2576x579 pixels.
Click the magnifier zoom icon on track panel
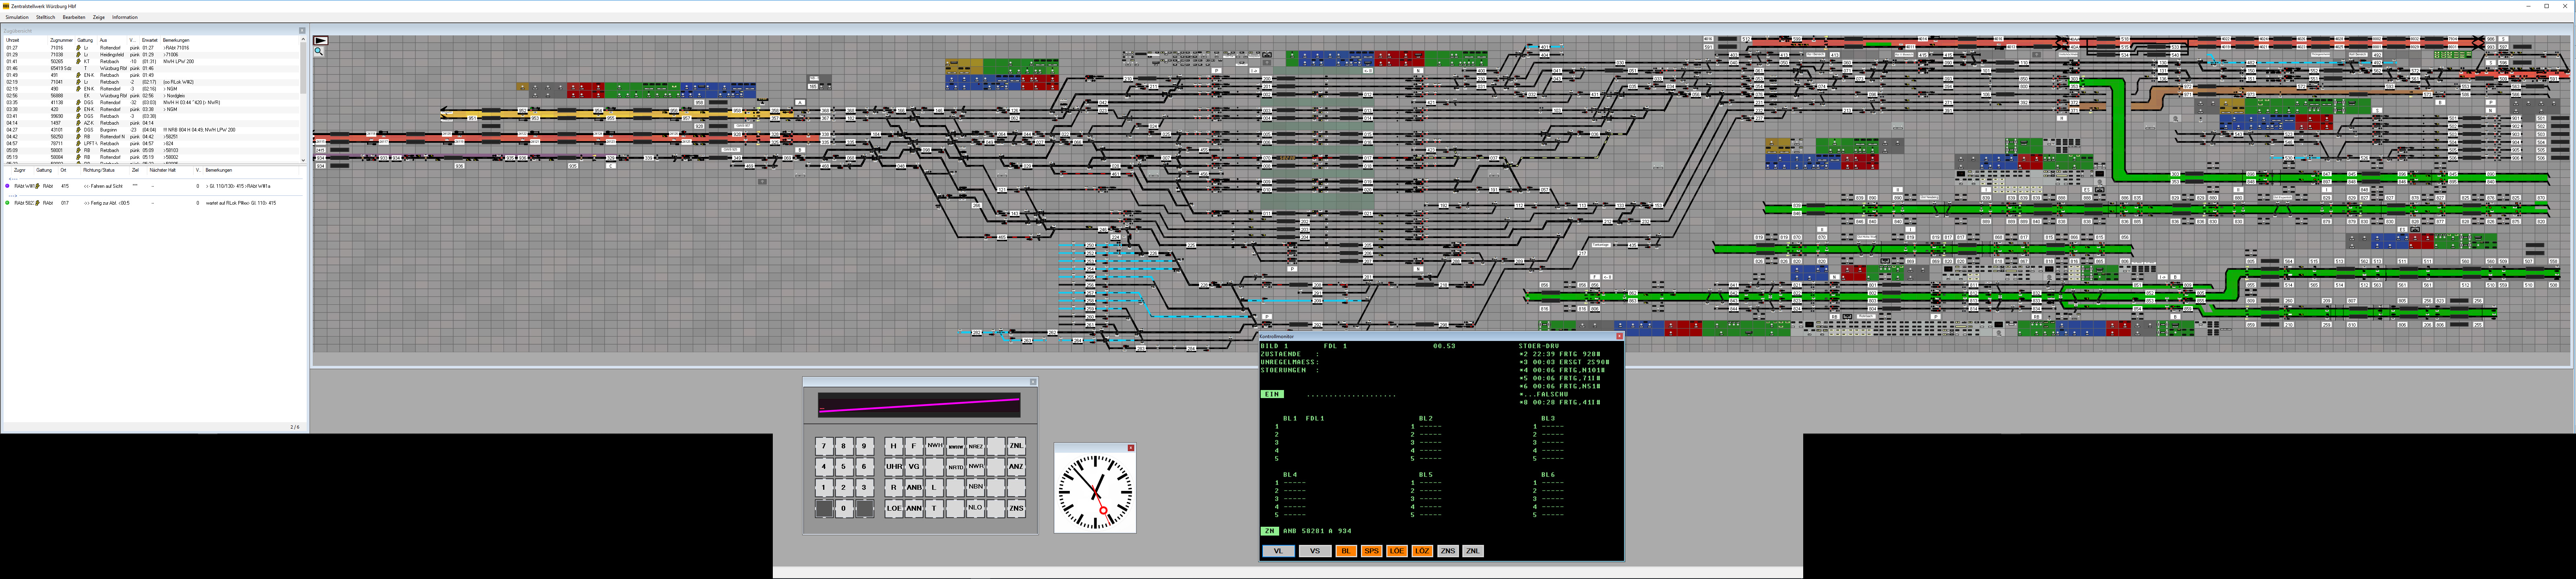click(x=319, y=51)
